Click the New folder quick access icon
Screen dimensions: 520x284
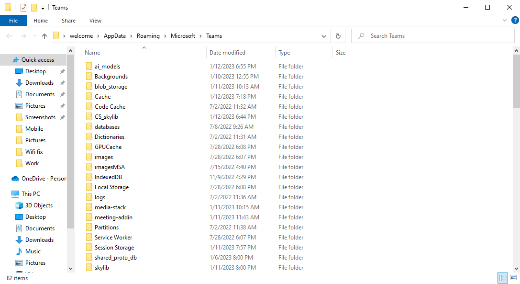tap(34, 7)
